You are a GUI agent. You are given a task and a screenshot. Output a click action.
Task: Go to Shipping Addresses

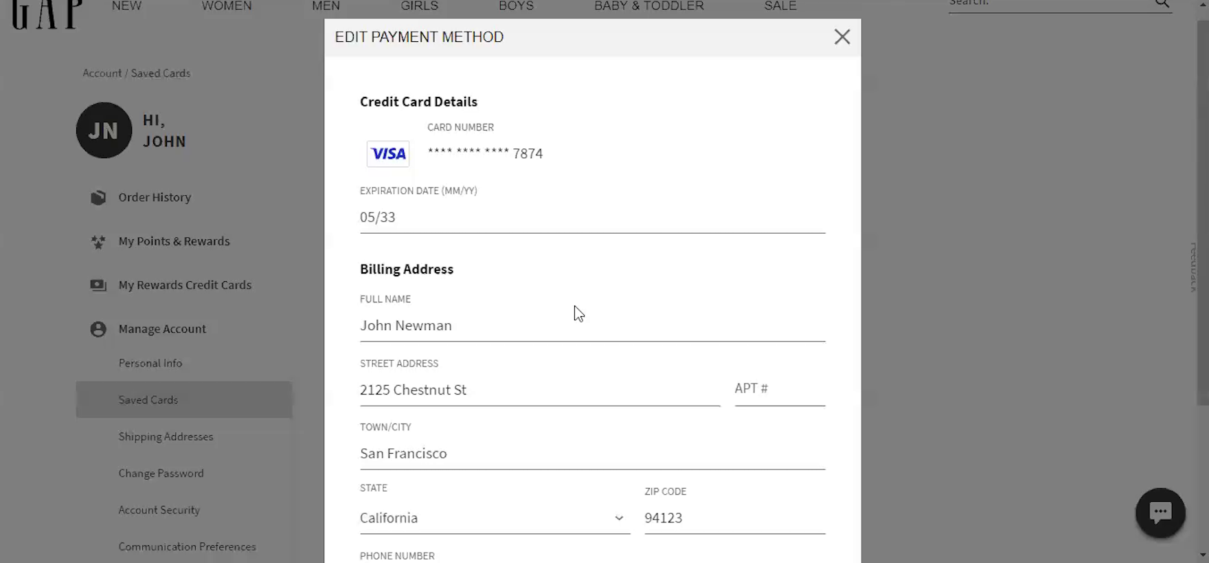tap(166, 437)
